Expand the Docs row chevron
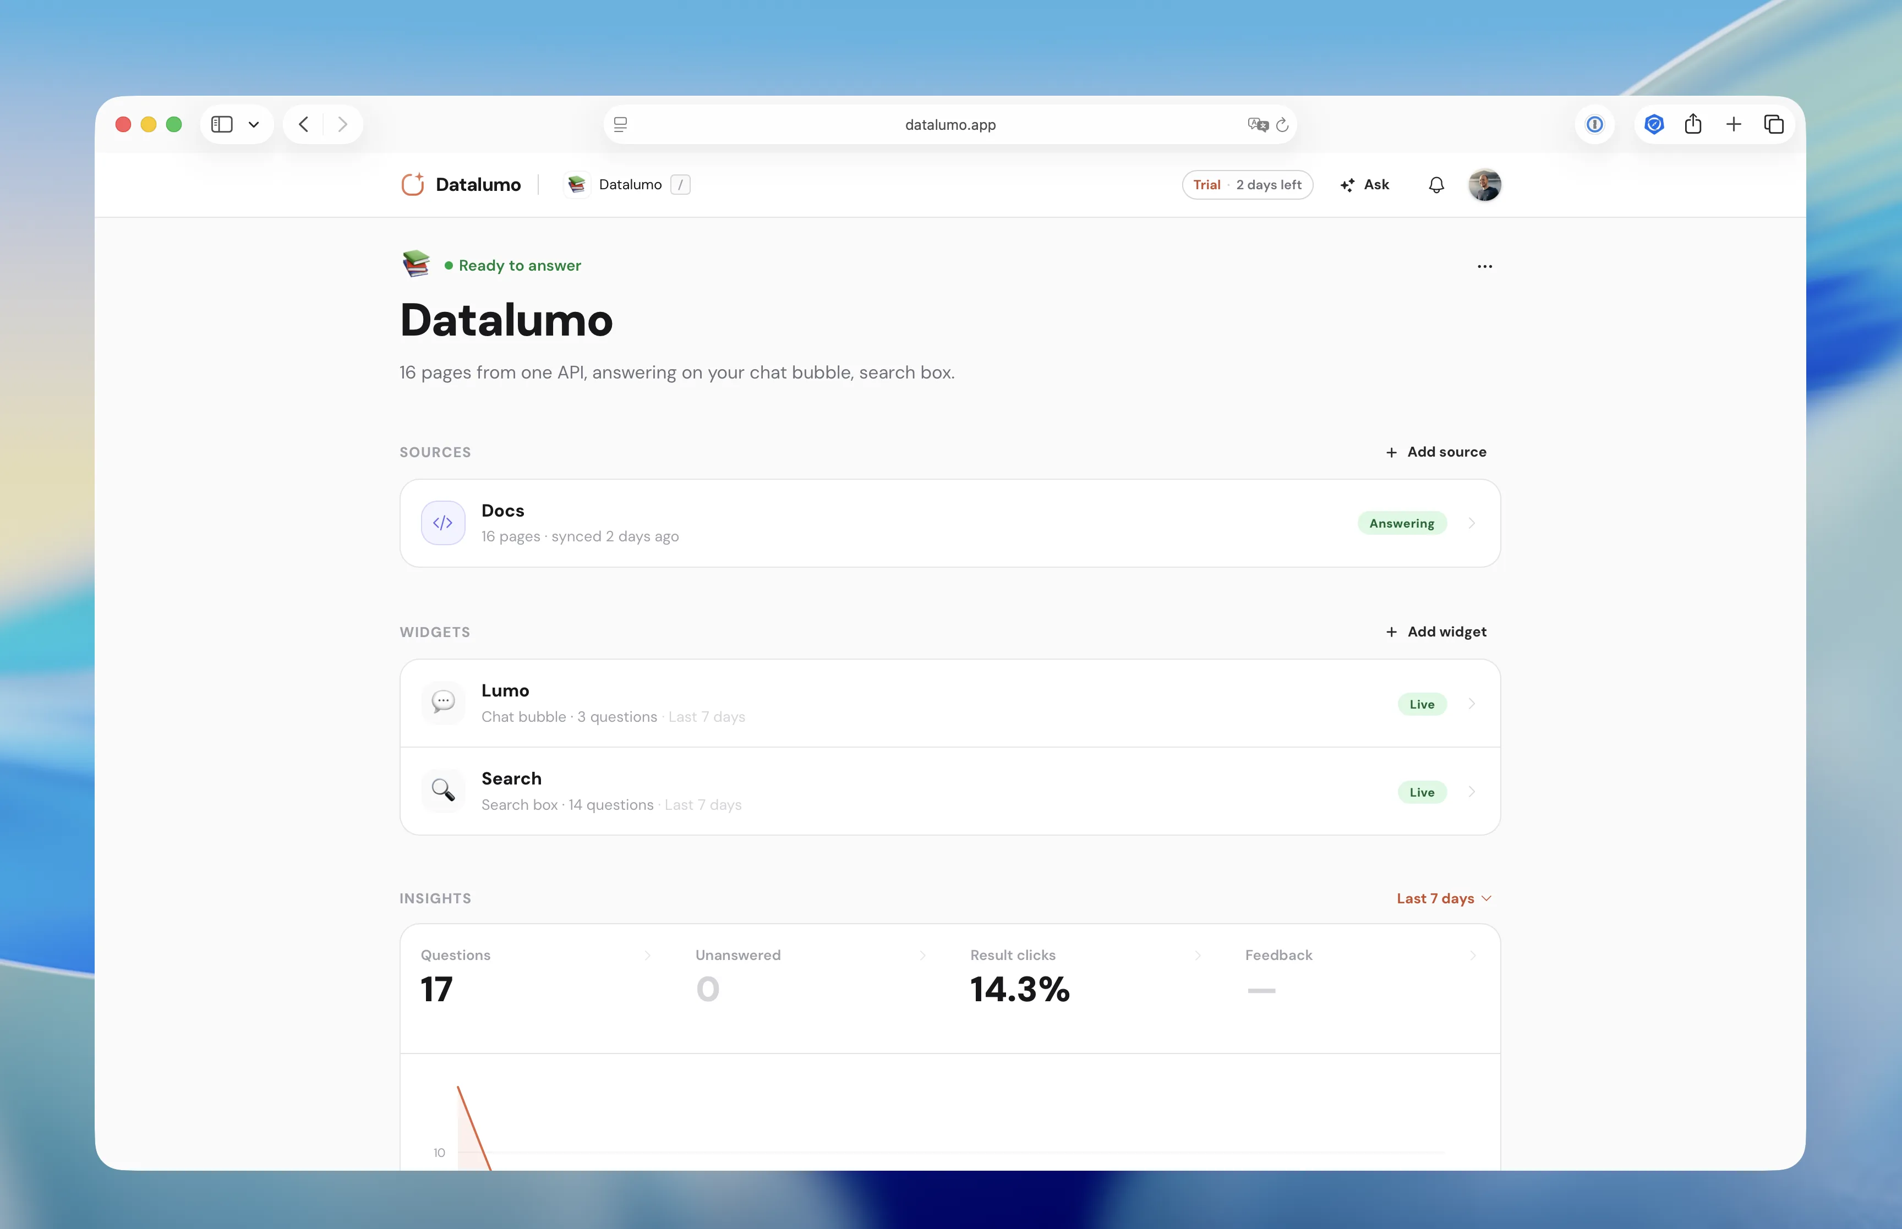1902x1229 pixels. [x=1472, y=523]
